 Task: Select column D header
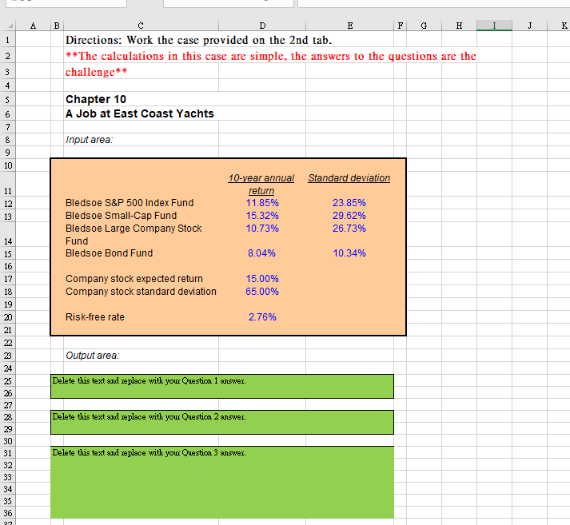[x=262, y=26]
